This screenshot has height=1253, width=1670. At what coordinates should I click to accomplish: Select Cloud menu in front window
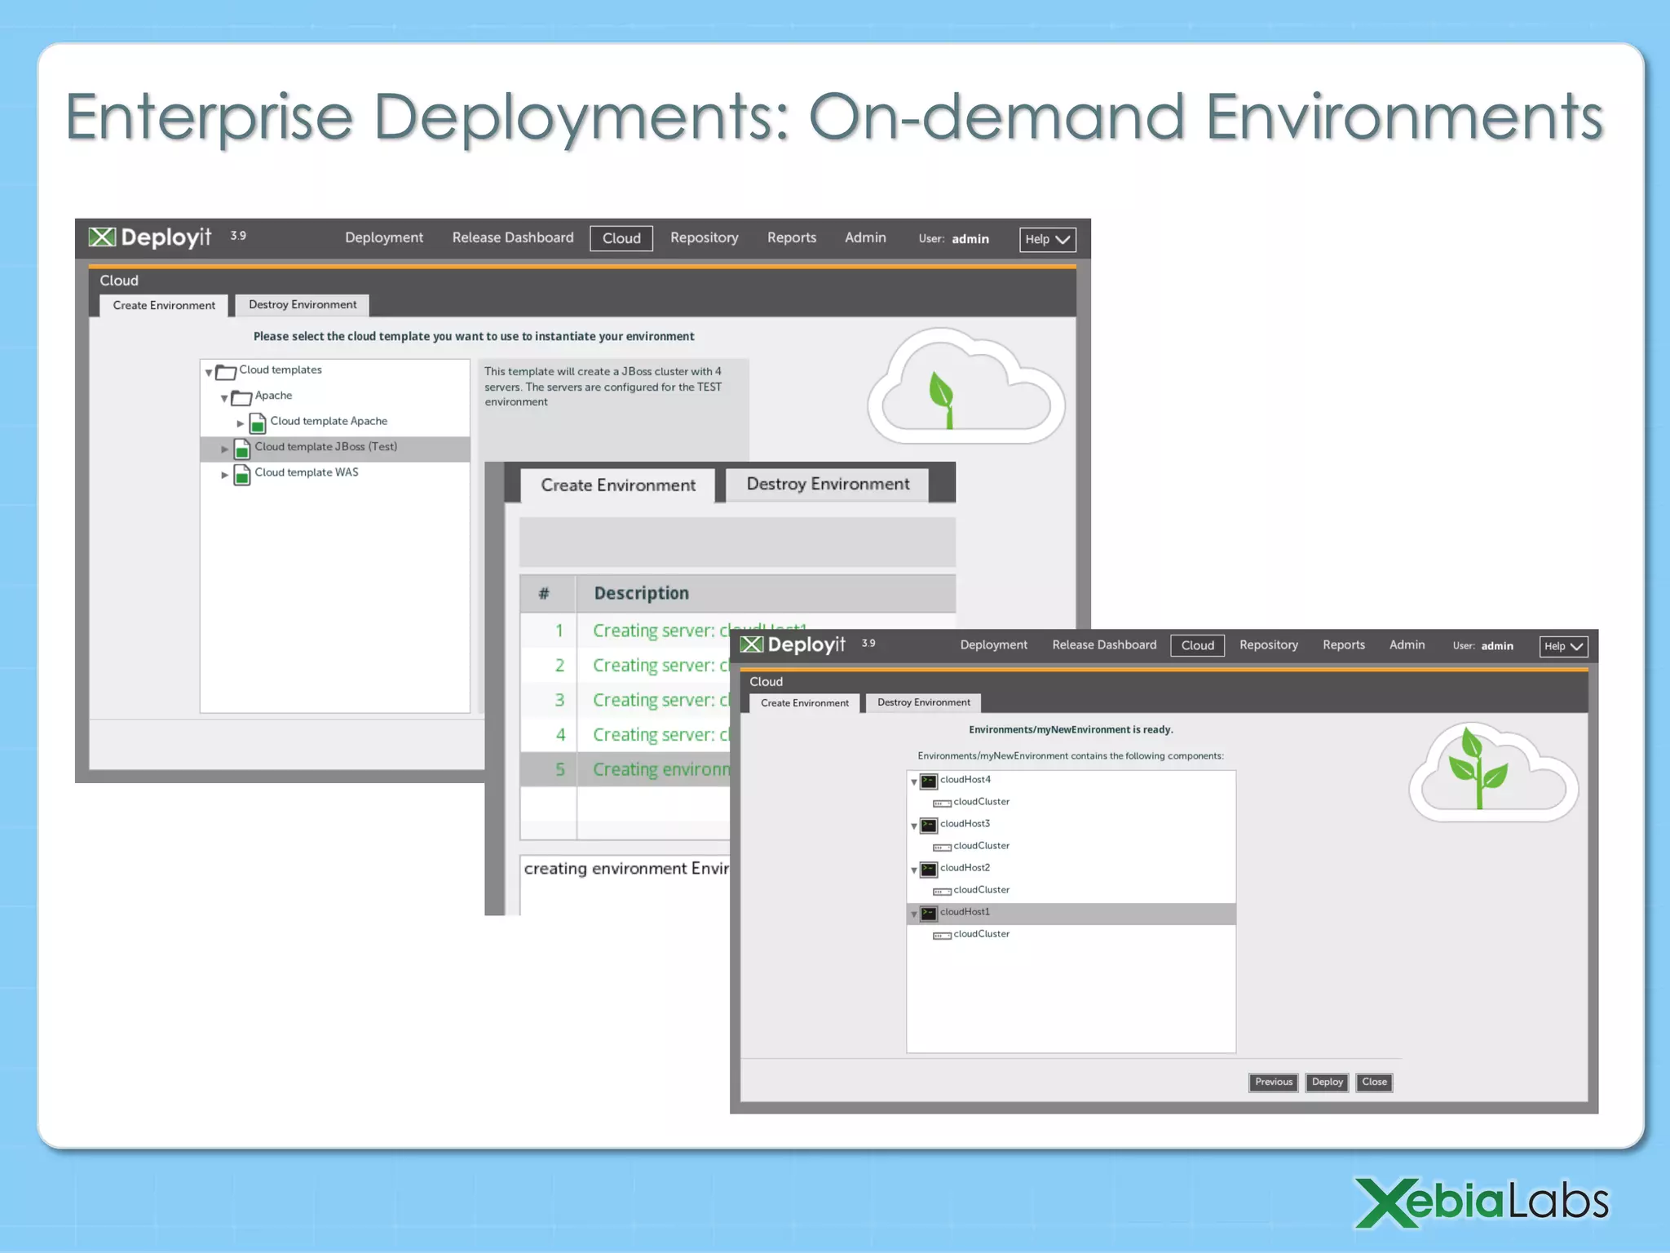(x=1198, y=645)
